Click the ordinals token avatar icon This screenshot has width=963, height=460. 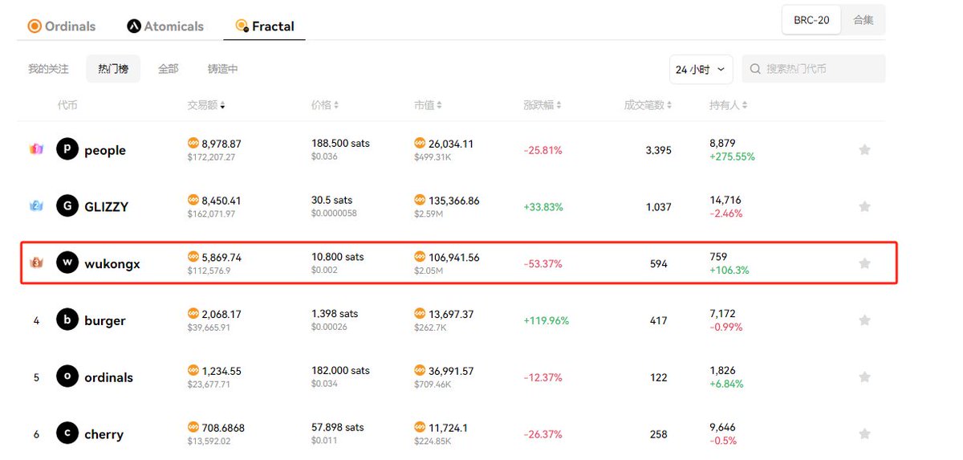click(67, 377)
